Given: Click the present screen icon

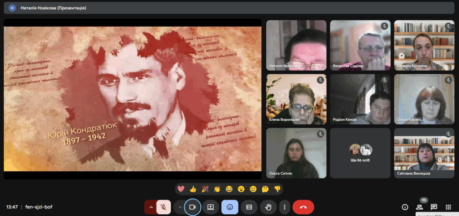Looking at the screenshot, I should pyautogui.click(x=210, y=207).
